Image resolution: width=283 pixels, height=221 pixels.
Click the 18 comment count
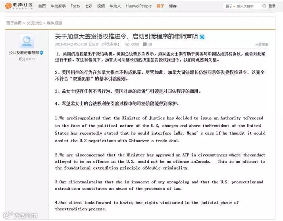(x=150, y=44)
